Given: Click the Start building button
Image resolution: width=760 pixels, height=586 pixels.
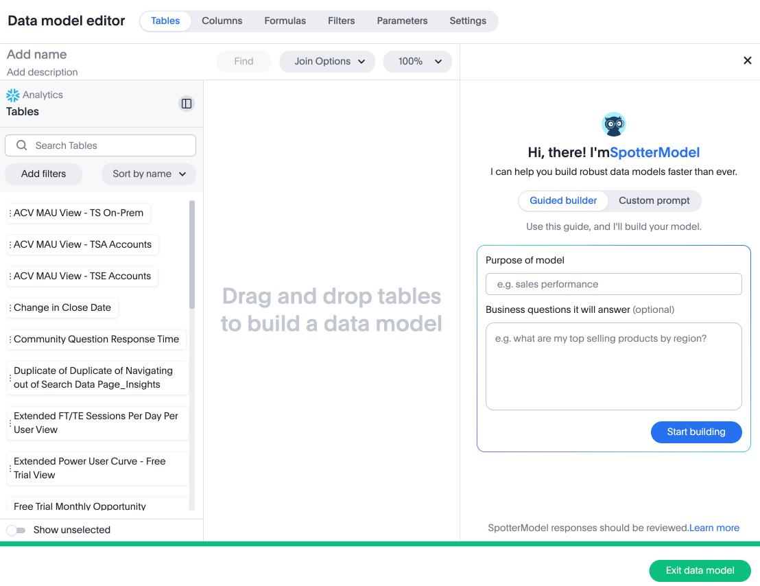Looking at the screenshot, I should point(696,432).
